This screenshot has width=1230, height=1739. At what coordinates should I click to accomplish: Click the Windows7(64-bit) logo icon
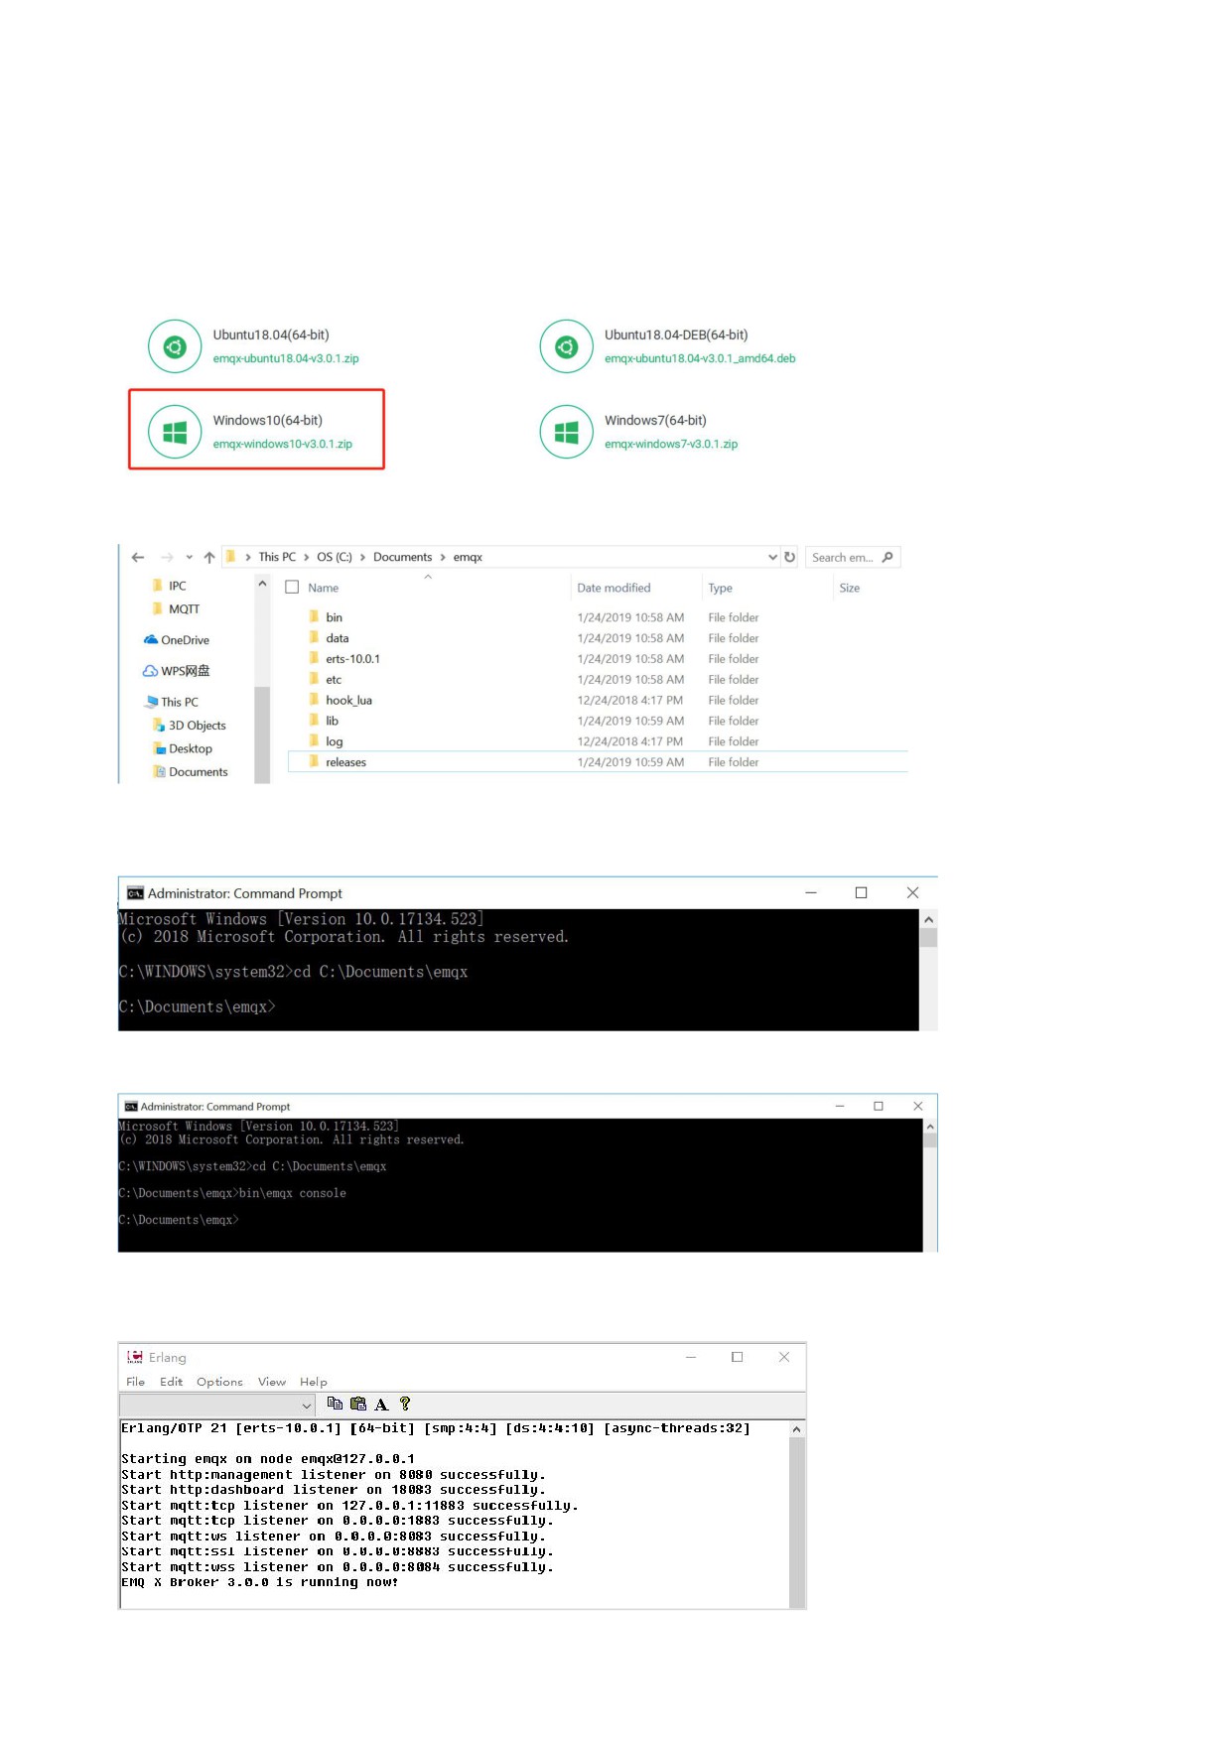click(x=567, y=432)
